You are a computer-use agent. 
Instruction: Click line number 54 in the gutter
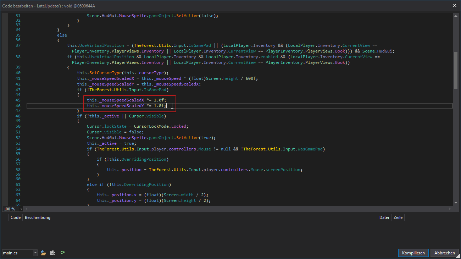(18, 149)
